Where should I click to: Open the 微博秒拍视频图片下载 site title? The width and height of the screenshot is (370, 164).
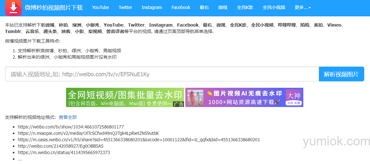(54, 8)
